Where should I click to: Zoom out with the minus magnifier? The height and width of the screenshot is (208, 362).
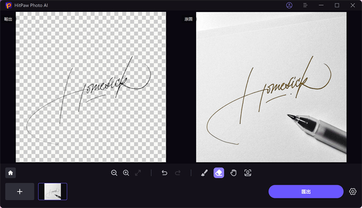click(114, 173)
